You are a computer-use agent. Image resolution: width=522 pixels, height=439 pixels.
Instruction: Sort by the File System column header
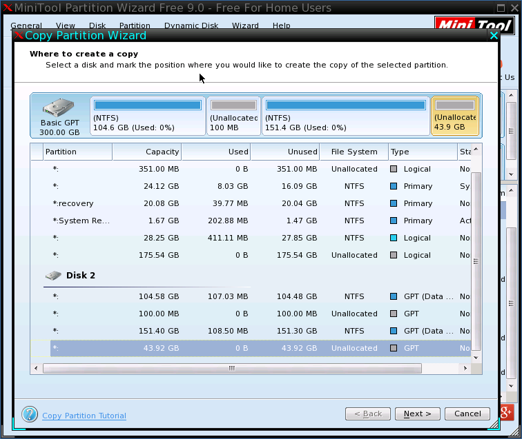pos(354,152)
